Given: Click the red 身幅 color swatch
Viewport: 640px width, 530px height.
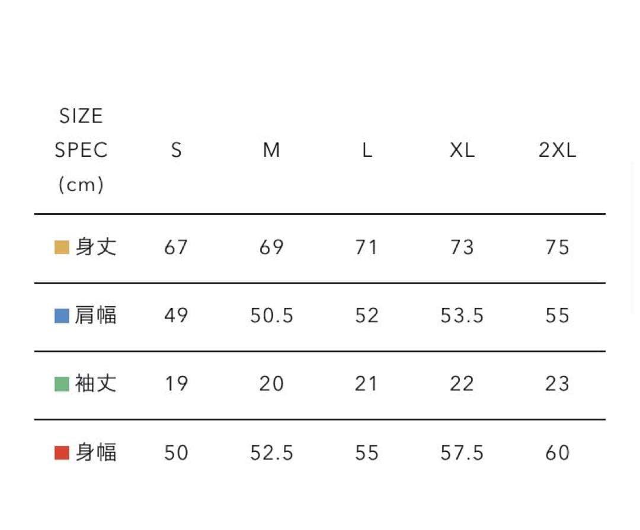Looking at the screenshot, I should [x=62, y=453].
